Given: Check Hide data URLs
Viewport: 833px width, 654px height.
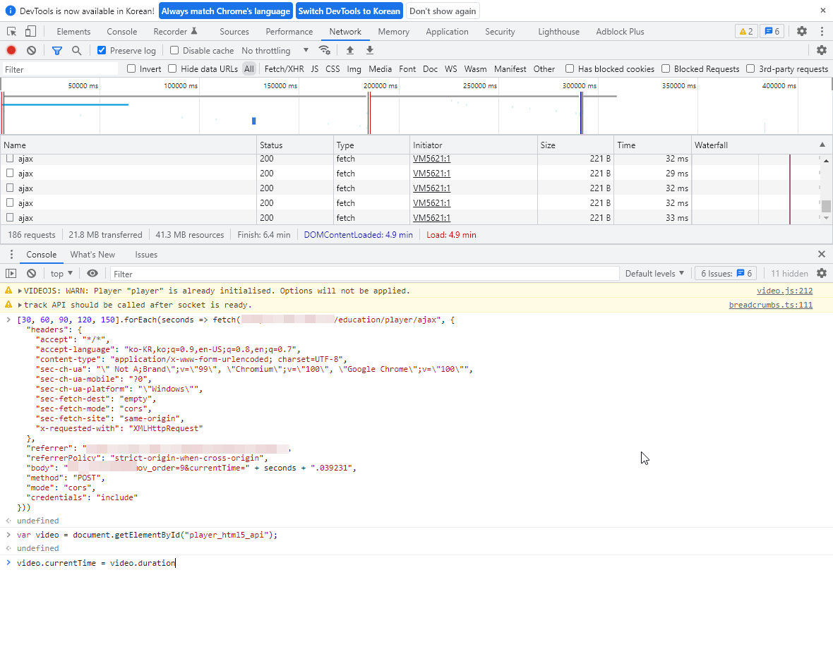Looking at the screenshot, I should pos(172,68).
